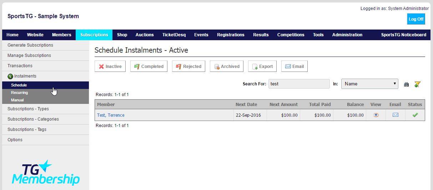This screenshot has width=433, height=190.
Task: Click the yellow filter funnel icon
Action: pos(417,84)
